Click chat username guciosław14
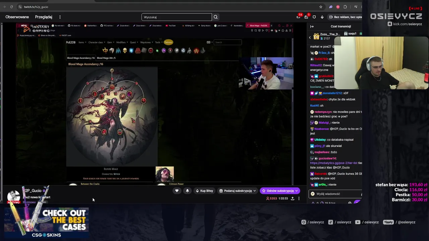Image resolution: width=429 pixels, height=241 pixels. (x=327, y=158)
